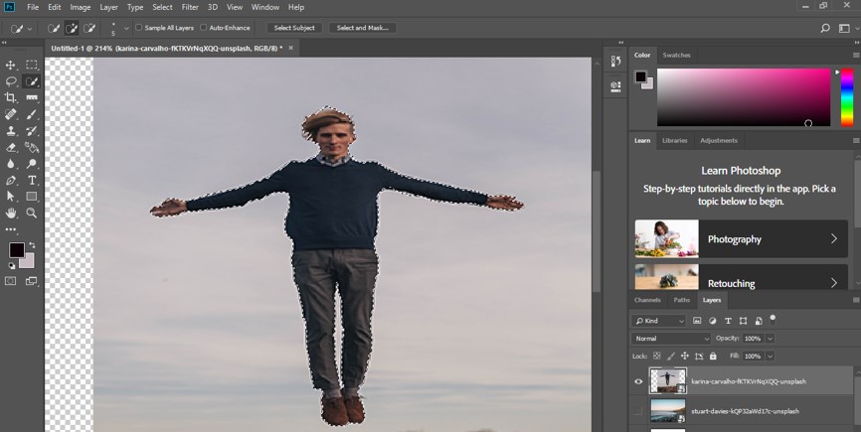The height and width of the screenshot is (432, 861).
Task: Select the Move tool
Action: pyautogui.click(x=11, y=65)
